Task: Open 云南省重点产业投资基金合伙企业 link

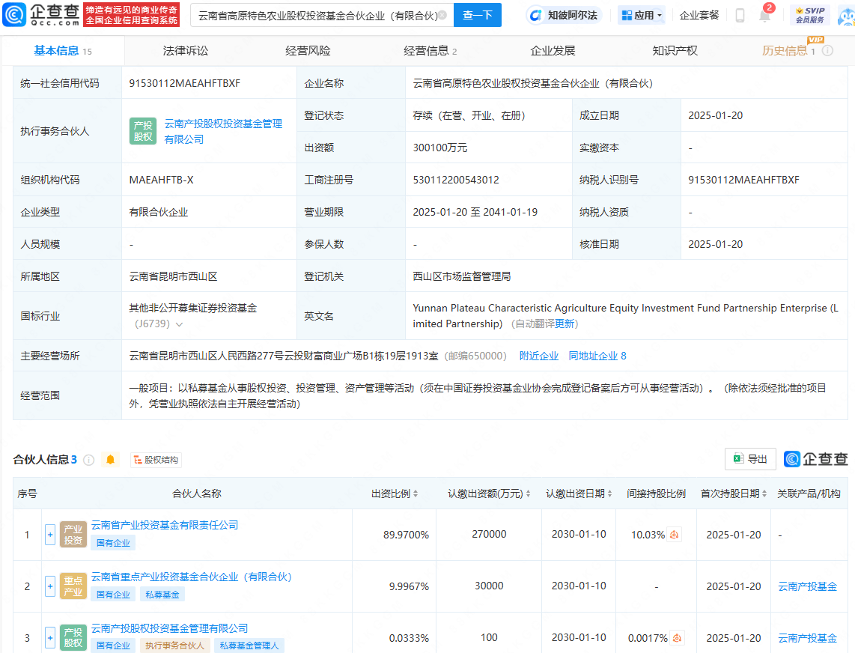Action: [192, 577]
